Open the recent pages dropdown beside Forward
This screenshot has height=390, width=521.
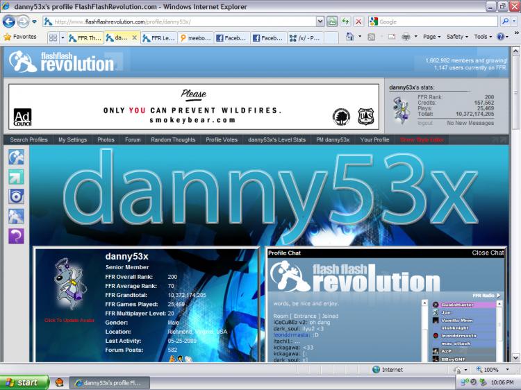(x=35, y=22)
